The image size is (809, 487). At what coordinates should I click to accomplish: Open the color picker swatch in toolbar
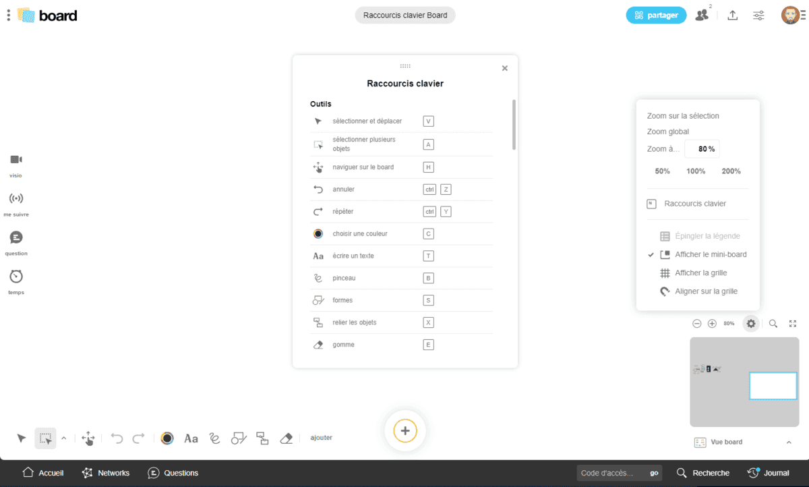click(x=167, y=438)
